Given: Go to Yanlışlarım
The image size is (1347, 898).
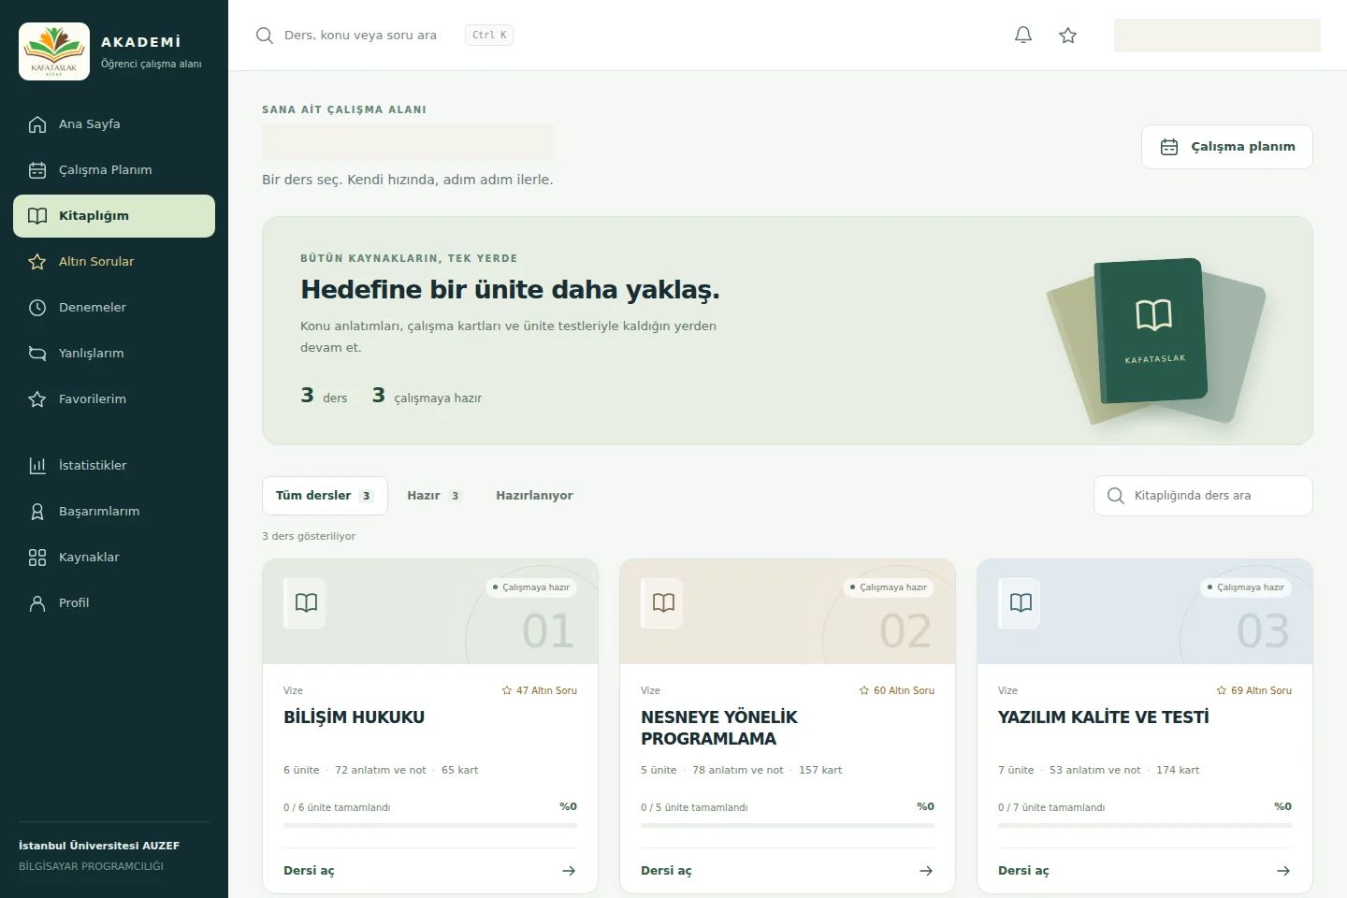Looking at the screenshot, I should tap(114, 354).
